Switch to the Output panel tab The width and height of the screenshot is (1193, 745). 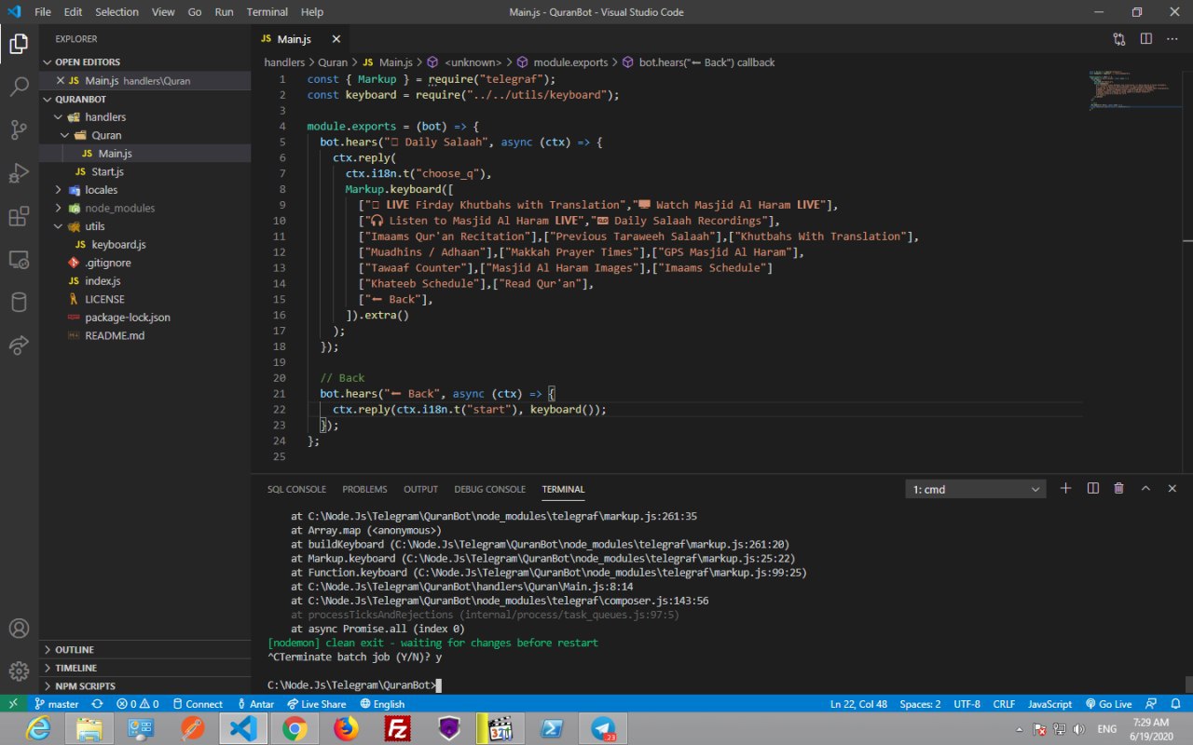[x=420, y=489]
